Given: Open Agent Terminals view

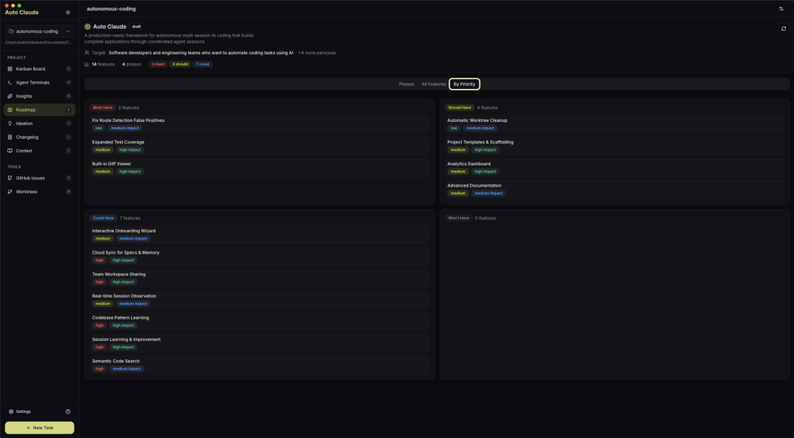Looking at the screenshot, I should click(x=40, y=82).
